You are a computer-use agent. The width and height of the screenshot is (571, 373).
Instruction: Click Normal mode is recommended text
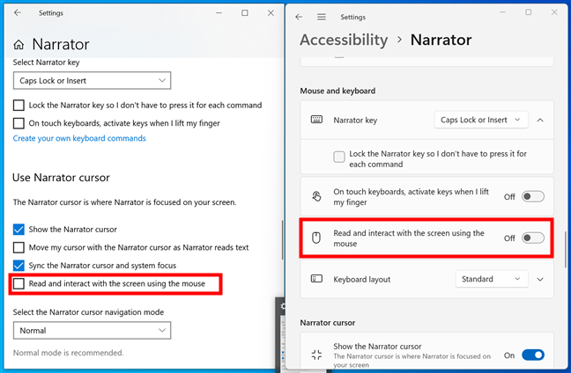(x=69, y=353)
